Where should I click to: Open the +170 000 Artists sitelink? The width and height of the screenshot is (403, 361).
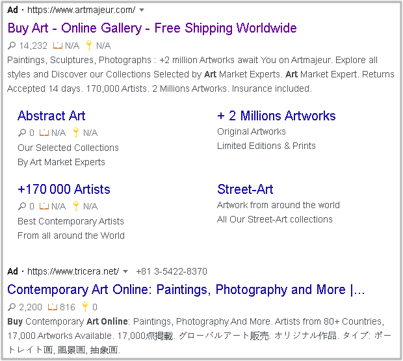click(x=64, y=189)
